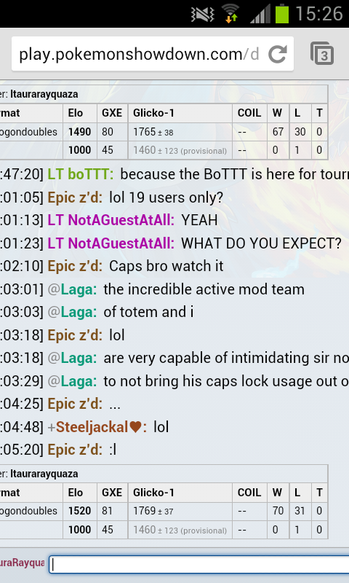Click username Epic z'd at 01:05
Viewport: 349px width, 583px height.
(75, 197)
